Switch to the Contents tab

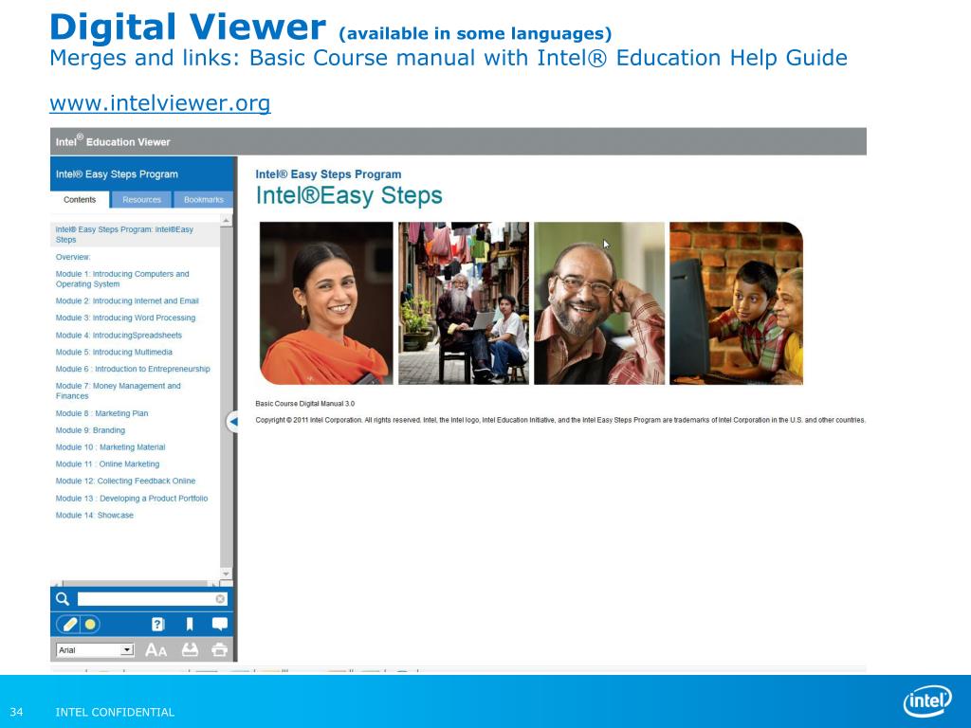[x=80, y=199]
